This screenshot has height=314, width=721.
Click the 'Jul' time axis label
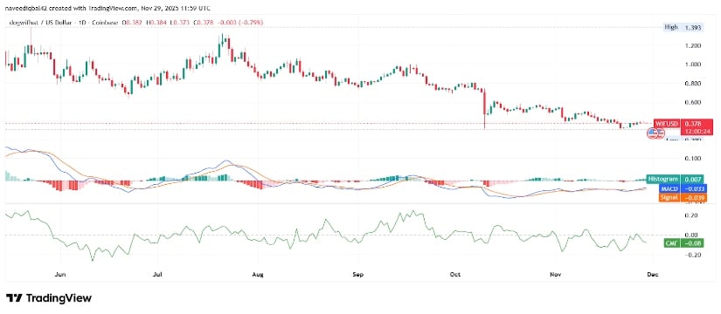click(157, 275)
